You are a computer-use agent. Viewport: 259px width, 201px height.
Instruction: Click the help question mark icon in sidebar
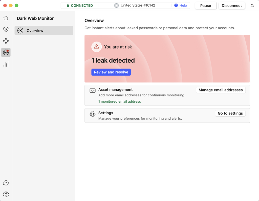click(x=6, y=183)
